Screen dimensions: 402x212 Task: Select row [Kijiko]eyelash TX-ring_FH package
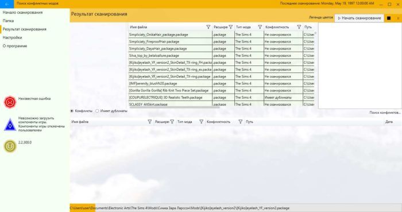[221, 62]
